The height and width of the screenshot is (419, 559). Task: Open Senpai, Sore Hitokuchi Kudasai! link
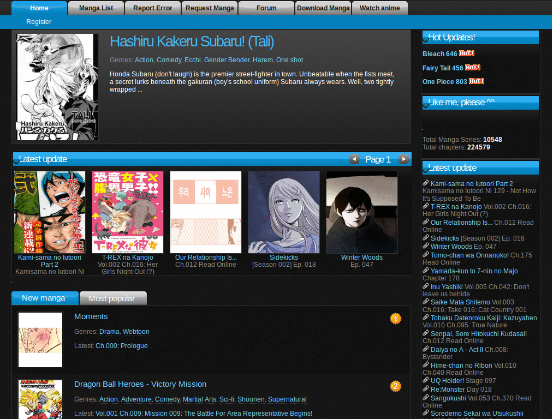coord(478,334)
